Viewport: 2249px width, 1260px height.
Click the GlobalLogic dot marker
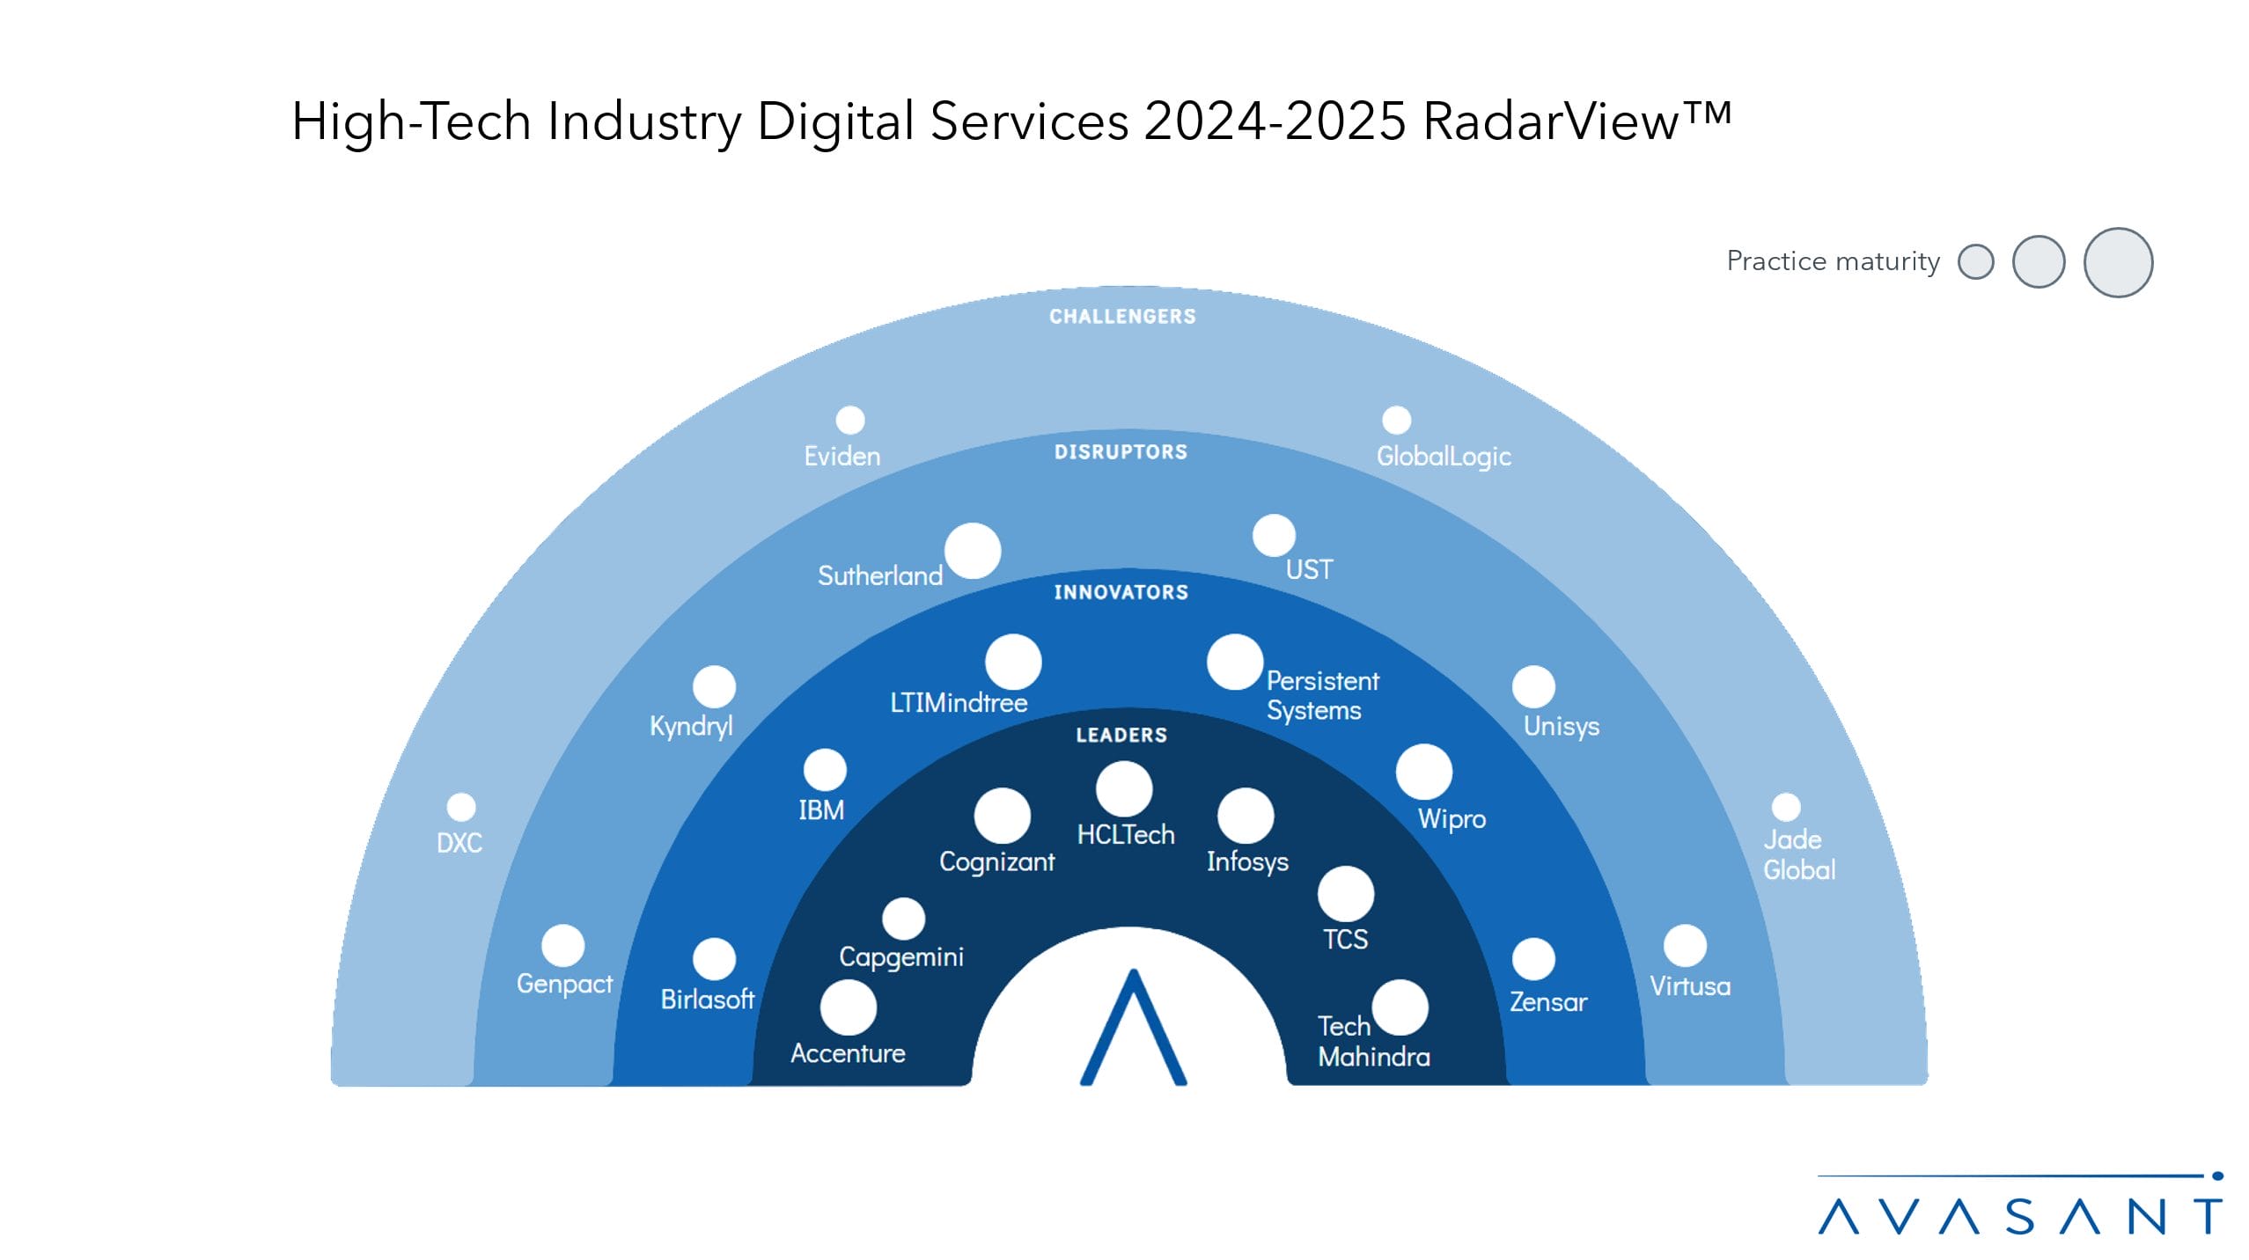click(1396, 420)
